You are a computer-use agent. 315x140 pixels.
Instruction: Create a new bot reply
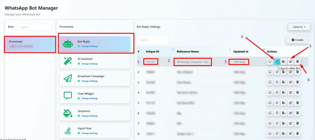point(297,40)
